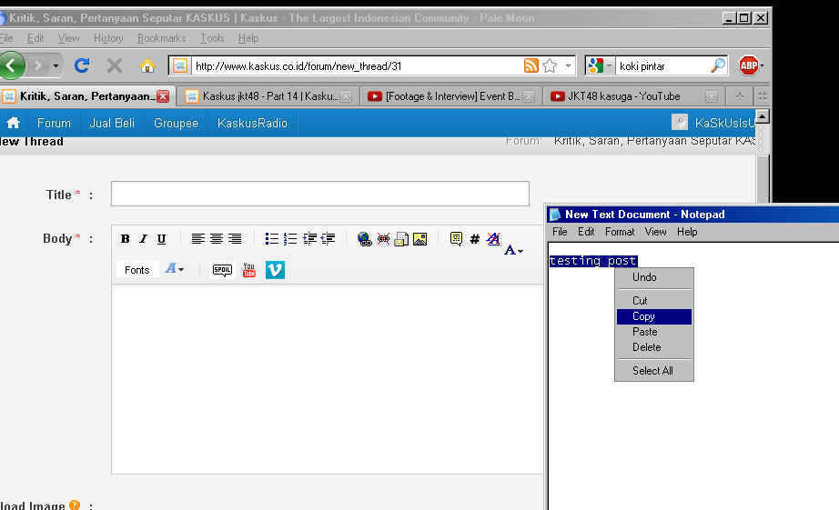The width and height of the screenshot is (839, 510).
Task: Insert a bulleted list
Action: coord(272,239)
